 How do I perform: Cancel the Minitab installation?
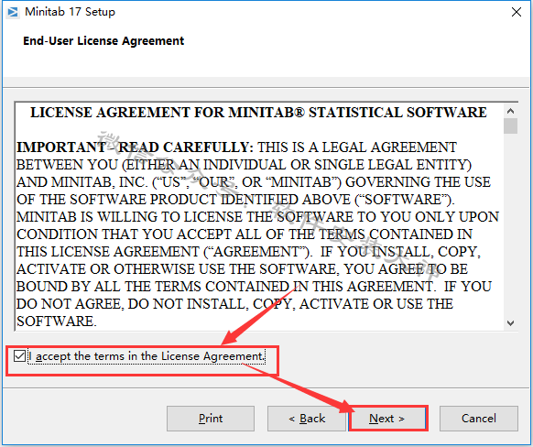tap(479, 418)
